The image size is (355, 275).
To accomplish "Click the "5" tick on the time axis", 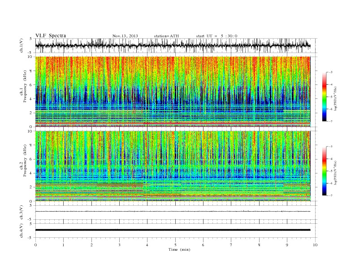I will click(x=175, y=245).
